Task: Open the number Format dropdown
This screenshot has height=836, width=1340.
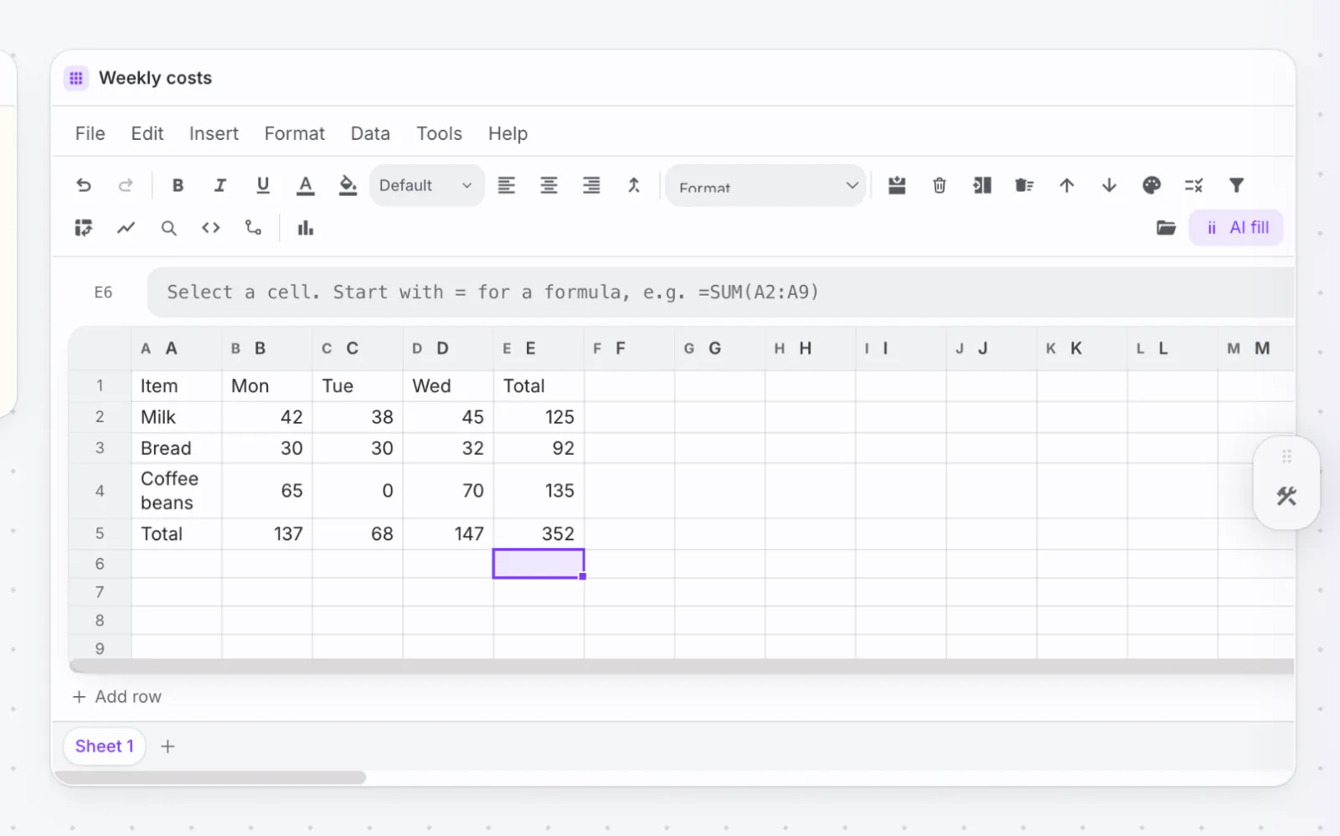Action: [x=766, y=185]
